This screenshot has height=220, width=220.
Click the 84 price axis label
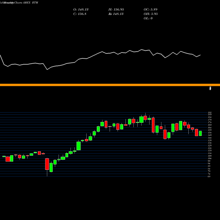209,169
